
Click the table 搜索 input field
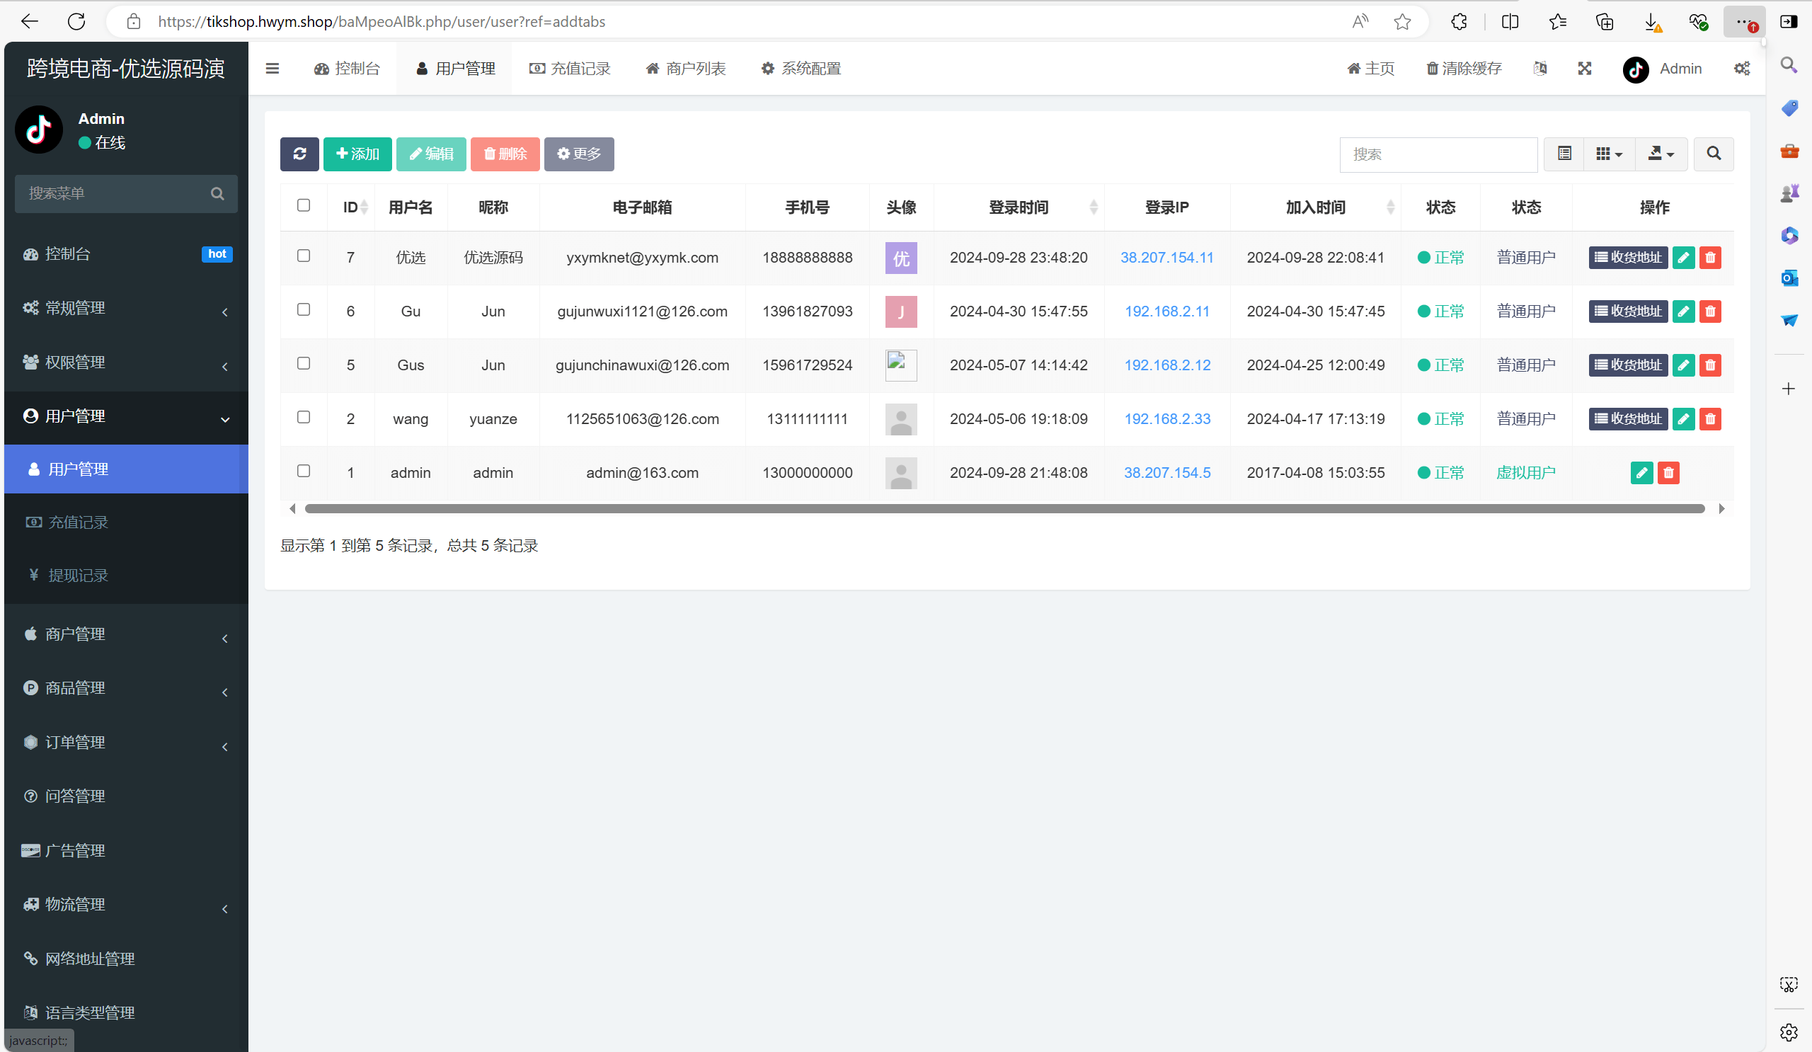[1438, 154]
